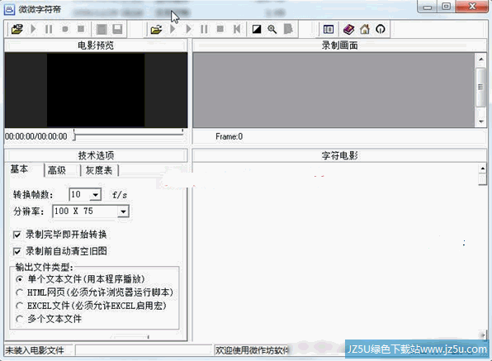Viewport: 492px width, 361px height.
Task: Stop the movie using the preview toolbar square
Action: (x=81, y=29)
